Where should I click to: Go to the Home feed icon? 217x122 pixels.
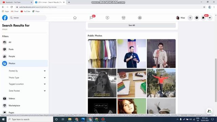[x=75, y=18]
